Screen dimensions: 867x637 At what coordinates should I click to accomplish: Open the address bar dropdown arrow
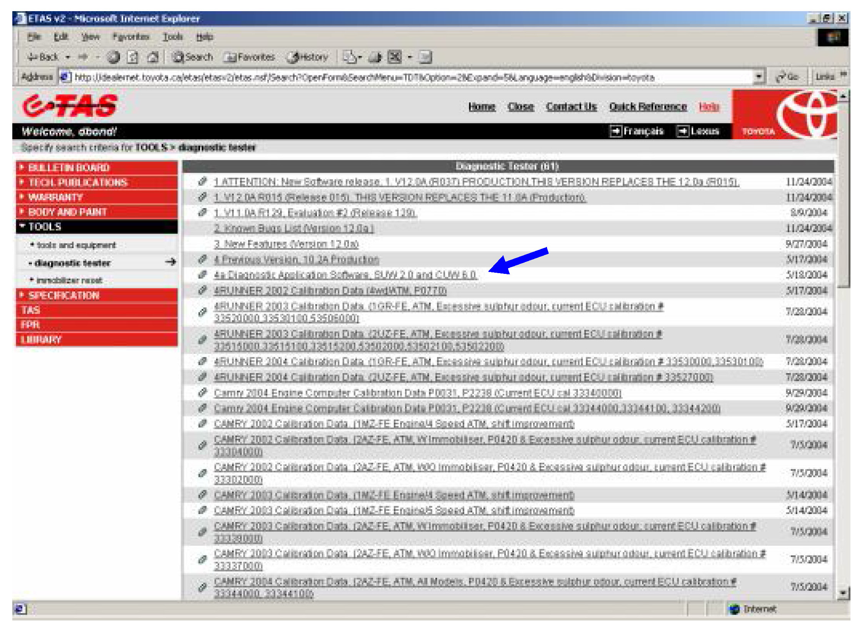(758, 77)
